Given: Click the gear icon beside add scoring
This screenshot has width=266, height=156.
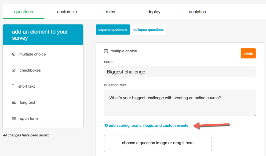Looking at the screenshot, I should (106, 125).
